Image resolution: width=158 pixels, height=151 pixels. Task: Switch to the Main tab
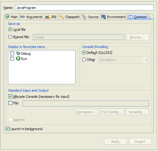click(11, 17)
